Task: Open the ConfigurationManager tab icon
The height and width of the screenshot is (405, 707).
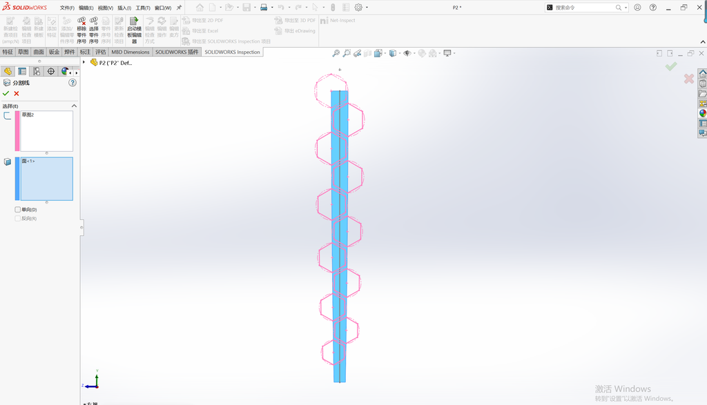Action: 37,72
